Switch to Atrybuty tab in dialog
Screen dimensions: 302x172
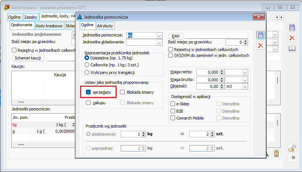pos(105,26)
